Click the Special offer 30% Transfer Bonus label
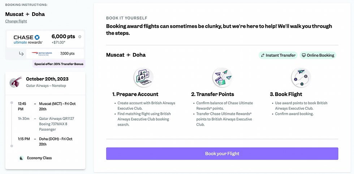The width and height of the screenshot is (354, 174). pyautogui.click(x=59, y=64)
